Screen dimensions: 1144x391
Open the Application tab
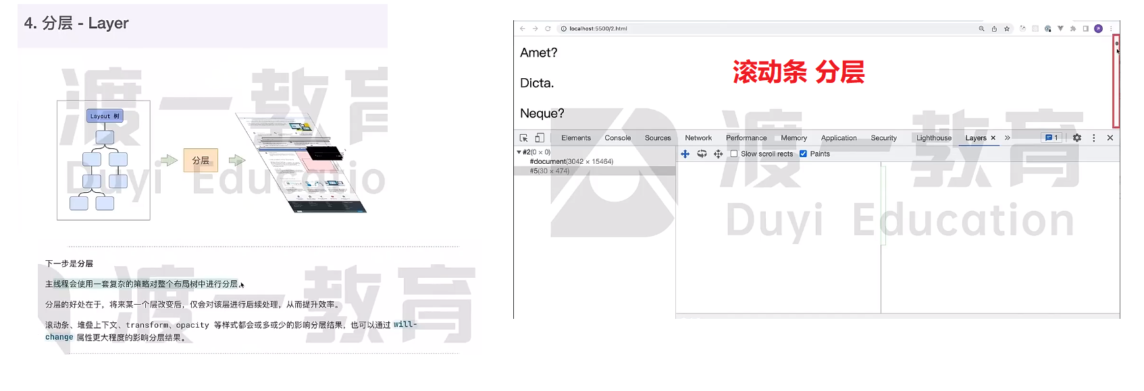(839, 138)
